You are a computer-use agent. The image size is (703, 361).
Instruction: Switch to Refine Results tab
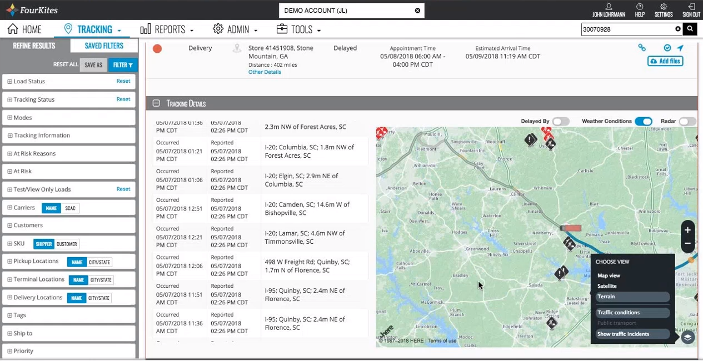tap(34, 46)
